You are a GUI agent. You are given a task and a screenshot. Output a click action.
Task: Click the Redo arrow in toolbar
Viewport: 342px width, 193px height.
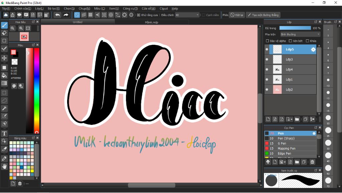coord(66,15)
